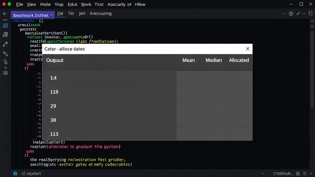315x177 pixels.
Task: Select the diagonal arrow pen sidebar icon
Action: (x=5, y=44)
